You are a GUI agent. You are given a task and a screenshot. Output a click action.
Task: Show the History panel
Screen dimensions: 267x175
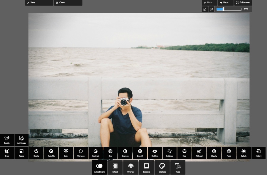tap(258, 153)
